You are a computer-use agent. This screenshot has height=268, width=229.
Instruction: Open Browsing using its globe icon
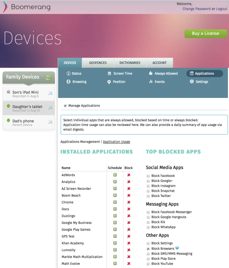pos(68,82)
